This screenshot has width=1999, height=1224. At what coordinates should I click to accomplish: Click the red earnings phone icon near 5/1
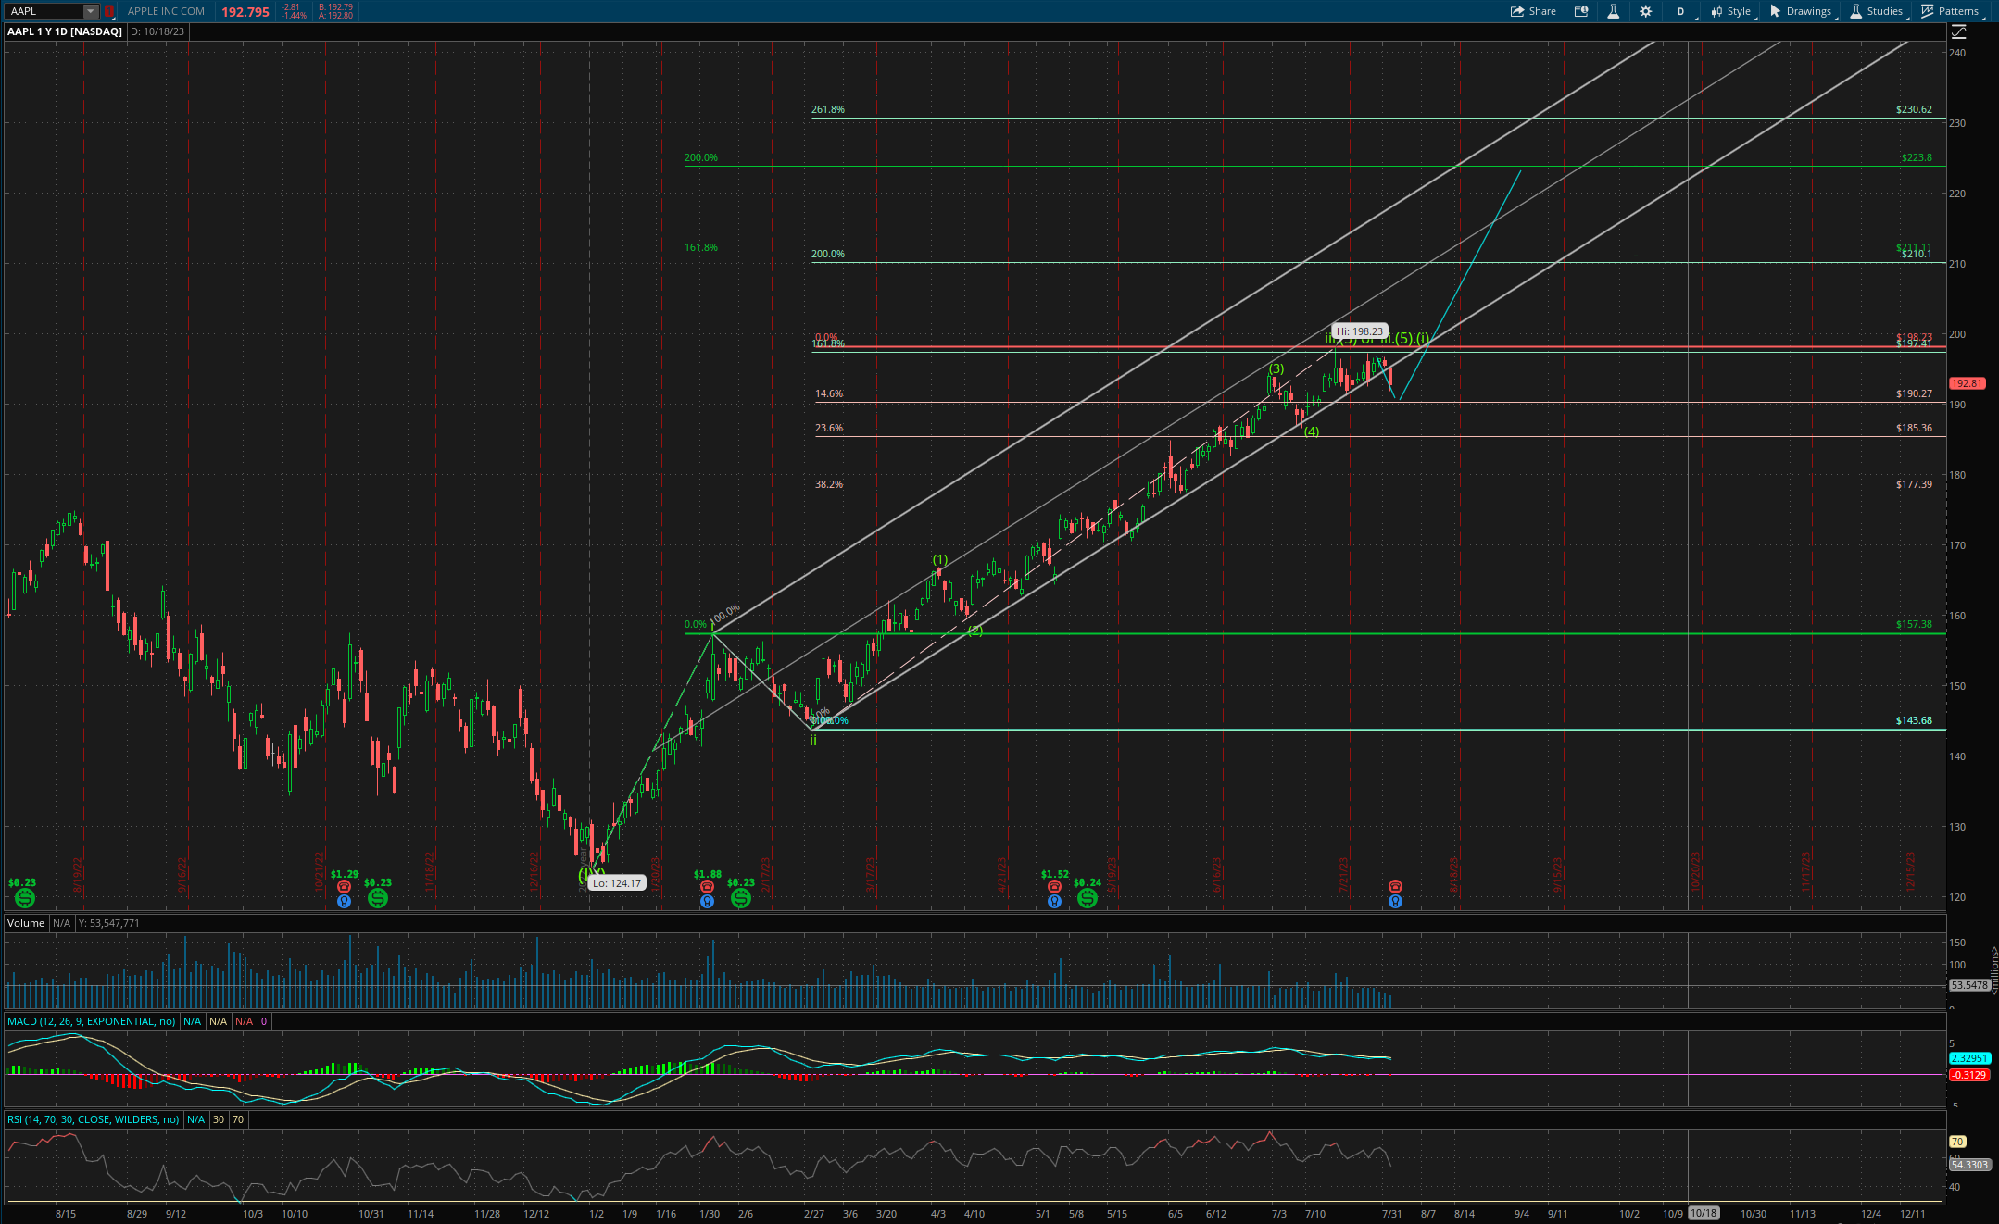click(1054, 887)
